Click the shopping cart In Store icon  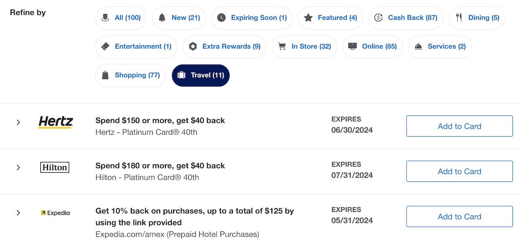pyautogui.click(x=282, y=46)
